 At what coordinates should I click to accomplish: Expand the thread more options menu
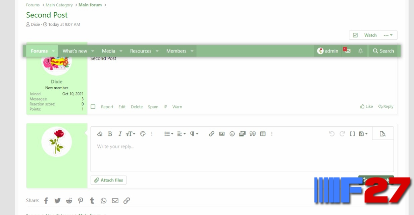(x=388, y=35)
